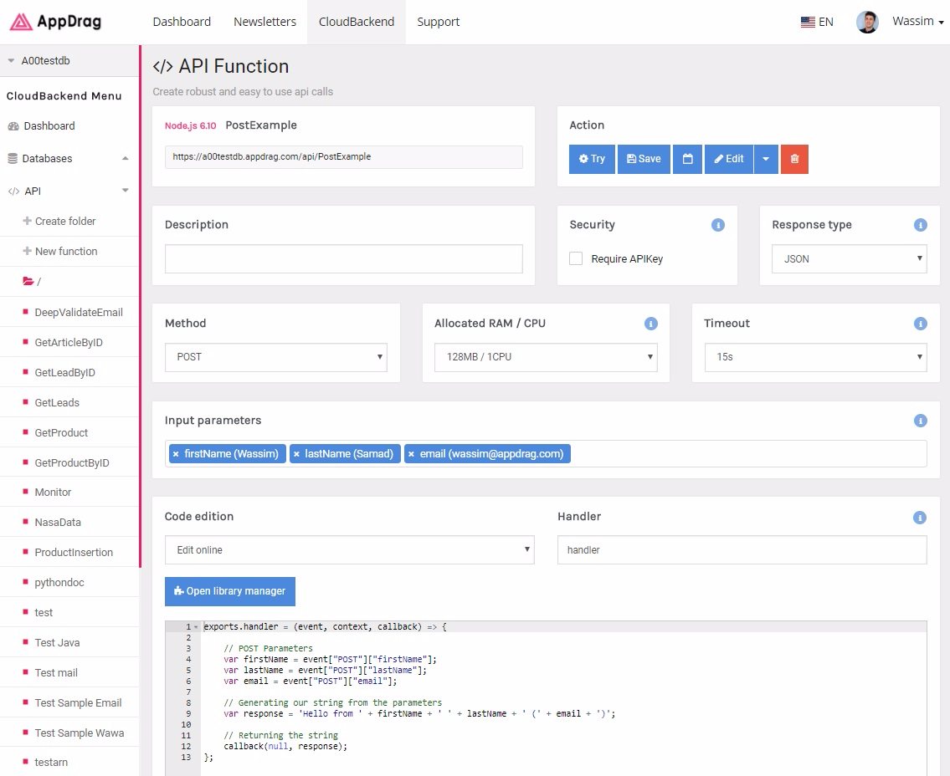Open the Timeout 15s dropdown
Viewport: 950px width, 776px height.
pos(815,357)
